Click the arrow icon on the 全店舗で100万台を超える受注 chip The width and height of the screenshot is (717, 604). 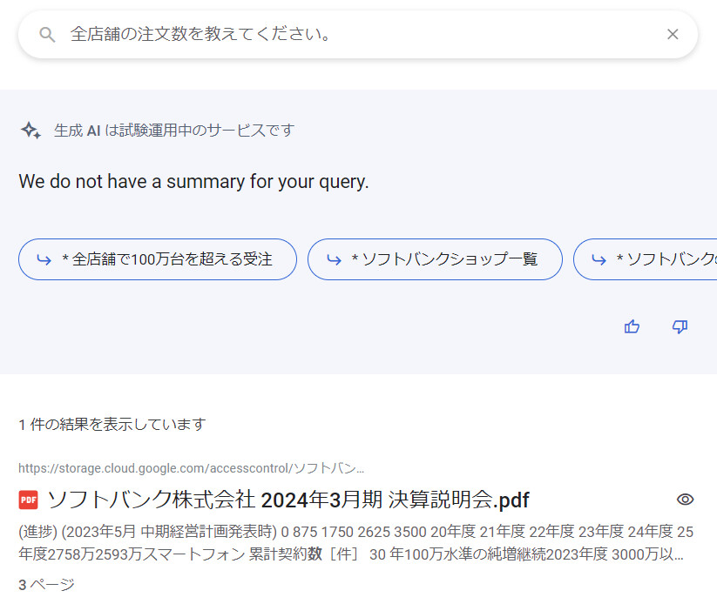pos(44,259)
